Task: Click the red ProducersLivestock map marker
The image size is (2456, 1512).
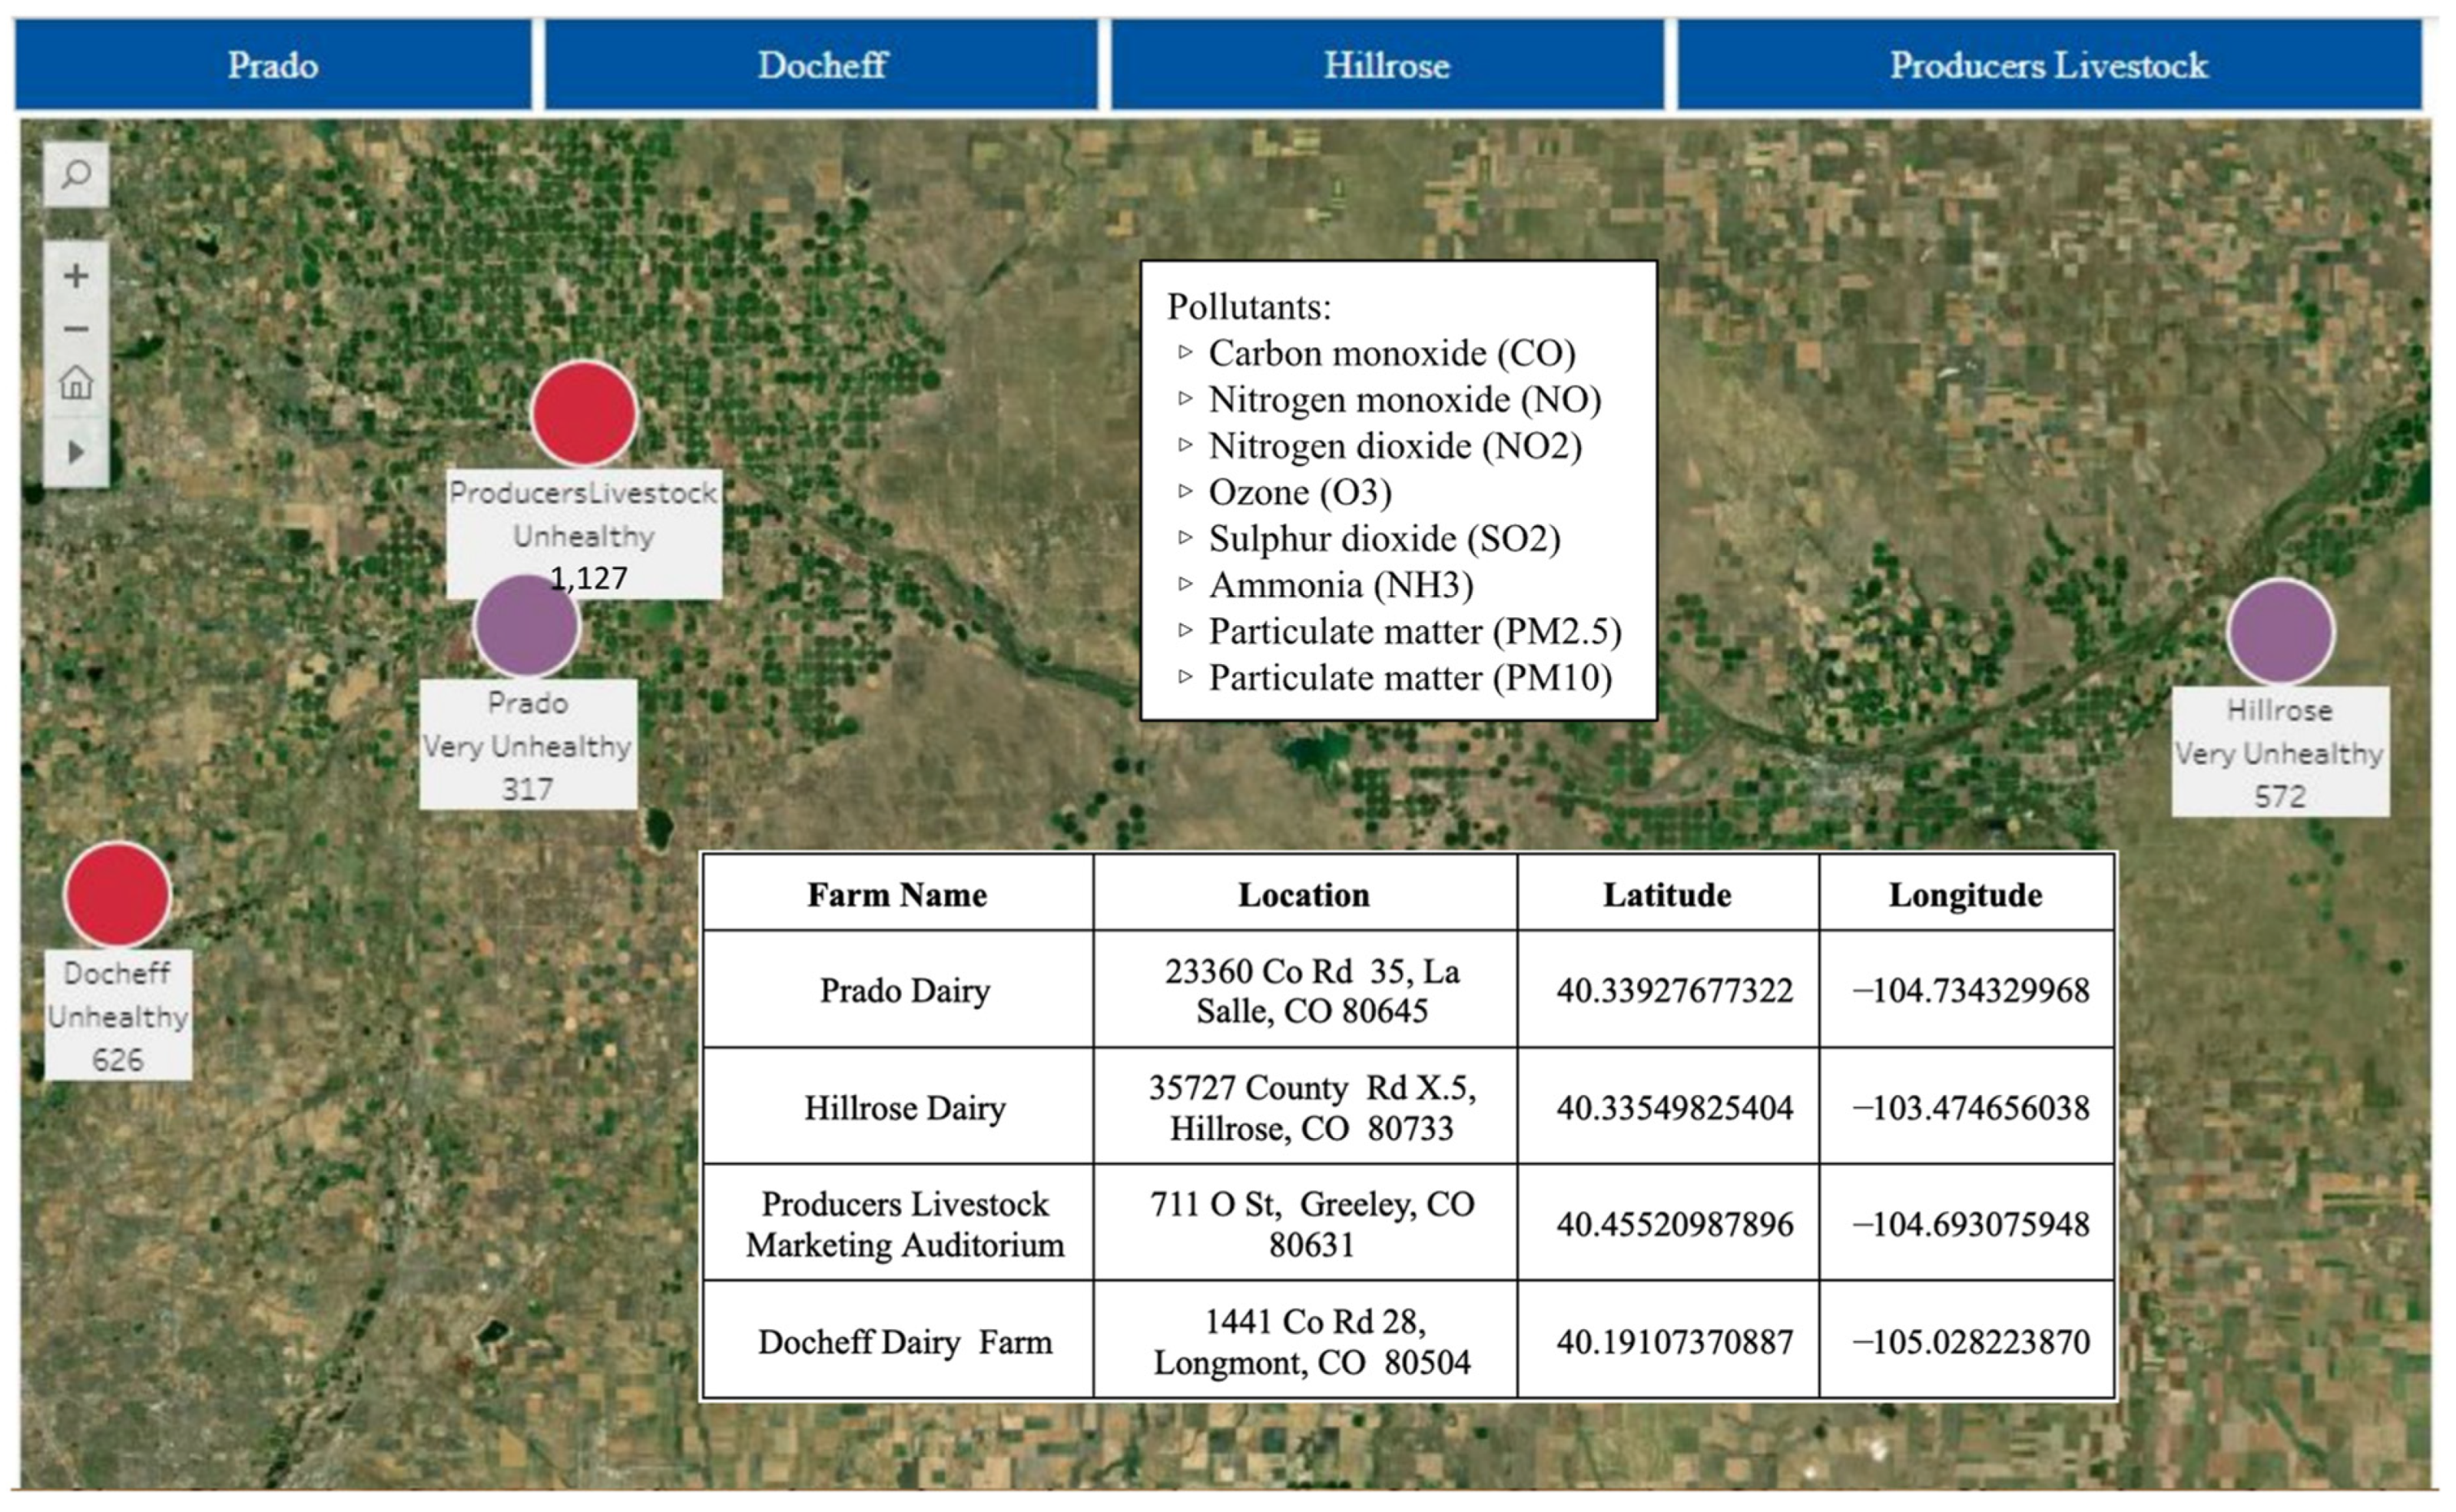Action: (x=585, y=413)
